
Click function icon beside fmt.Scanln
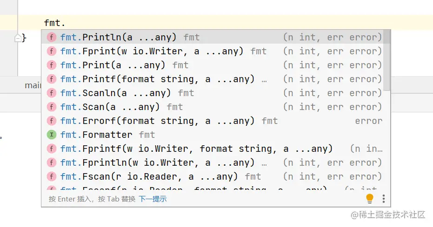[52, 93]
